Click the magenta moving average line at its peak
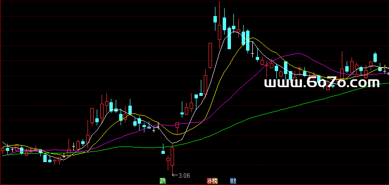The height and width of the screenshot is (185, 389). 300,53
